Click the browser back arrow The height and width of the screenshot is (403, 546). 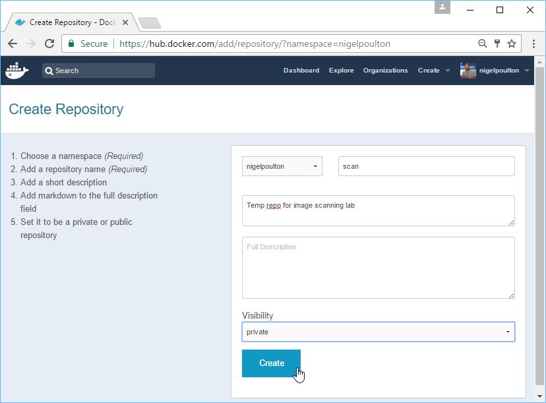click(x=13, y=44)
